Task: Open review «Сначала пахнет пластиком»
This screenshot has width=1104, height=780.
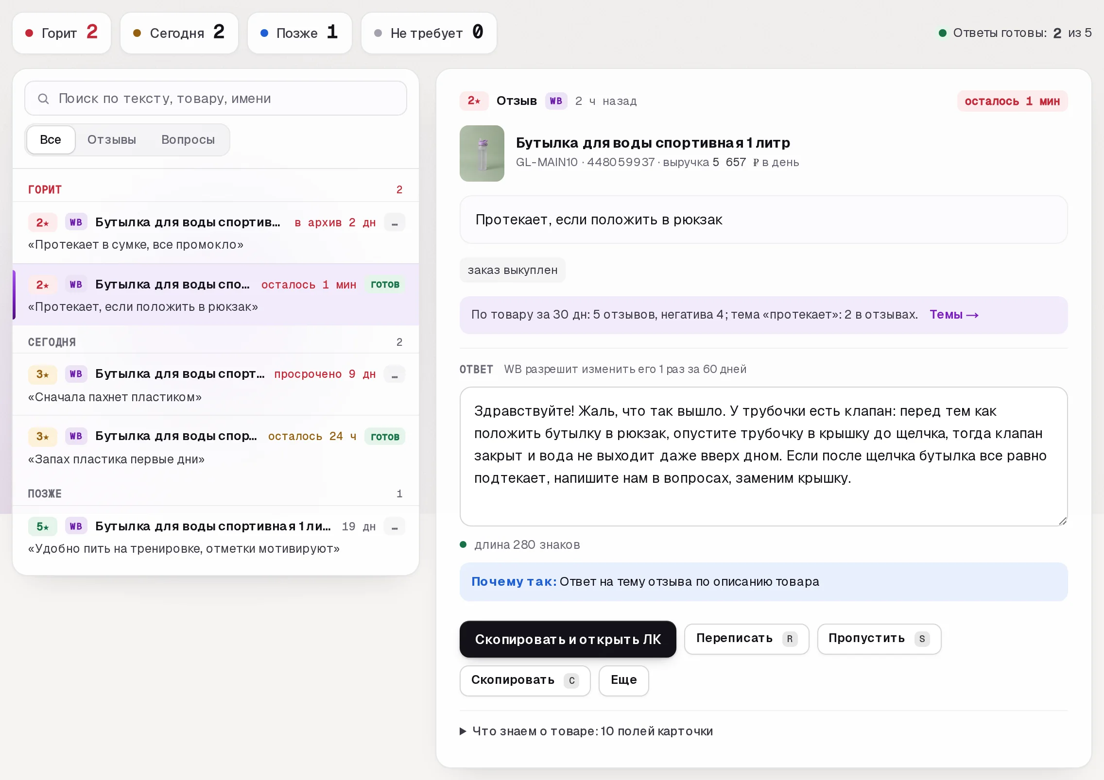Action: pos(215,385)
